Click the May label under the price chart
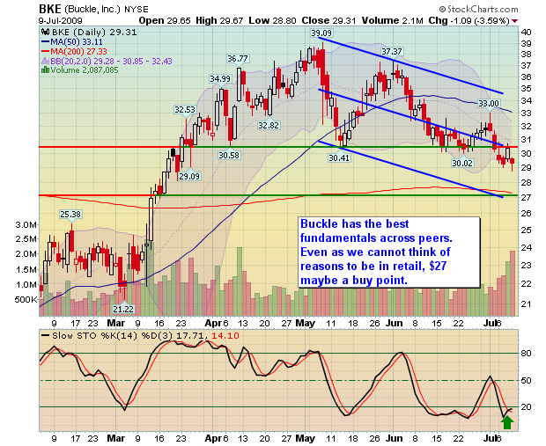546x446 pixels. pos(305,323)
